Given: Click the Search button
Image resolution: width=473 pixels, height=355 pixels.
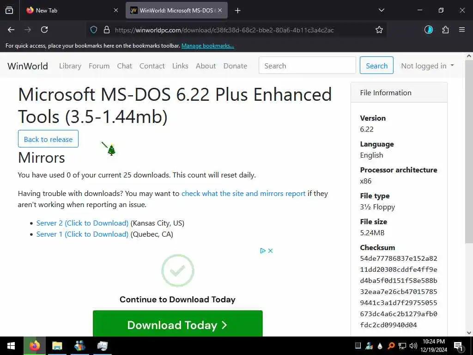Looking at the screenshot, I should tap(376, 65).
